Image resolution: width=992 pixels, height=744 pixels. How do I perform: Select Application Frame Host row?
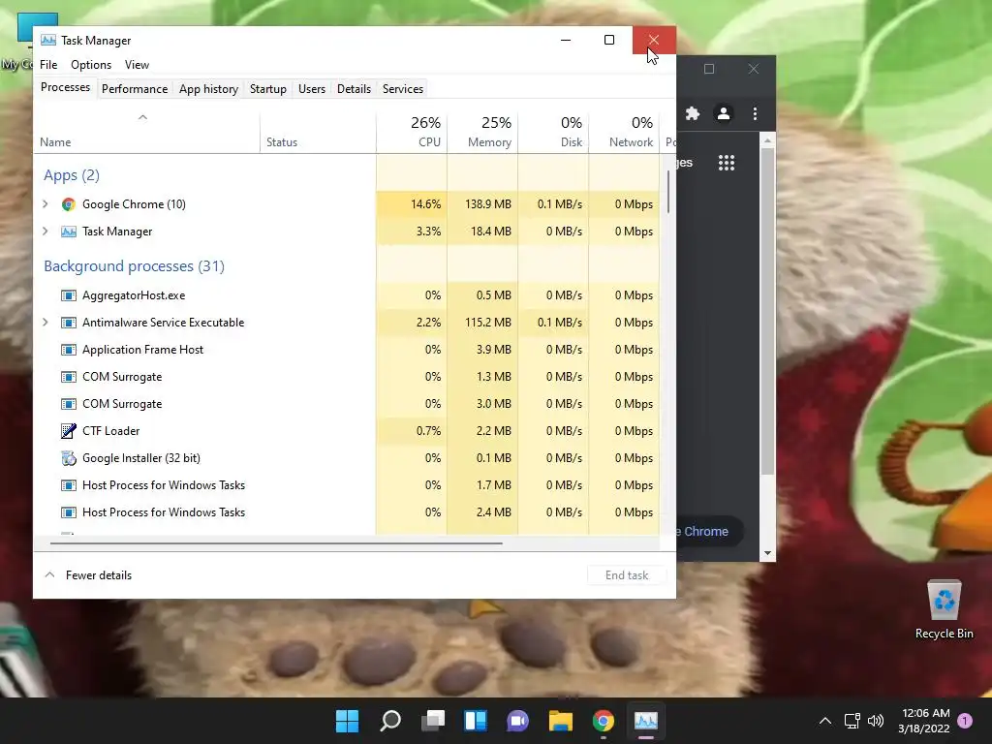(346, 350)
